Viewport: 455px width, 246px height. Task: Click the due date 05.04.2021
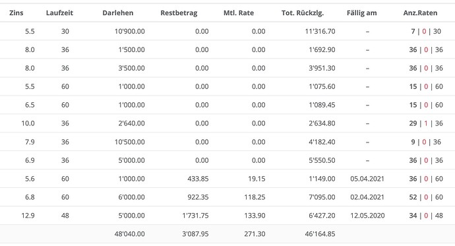[x=367, y=179]
